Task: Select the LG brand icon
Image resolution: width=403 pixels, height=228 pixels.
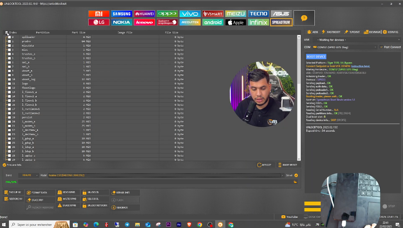Action: [99, 22]
